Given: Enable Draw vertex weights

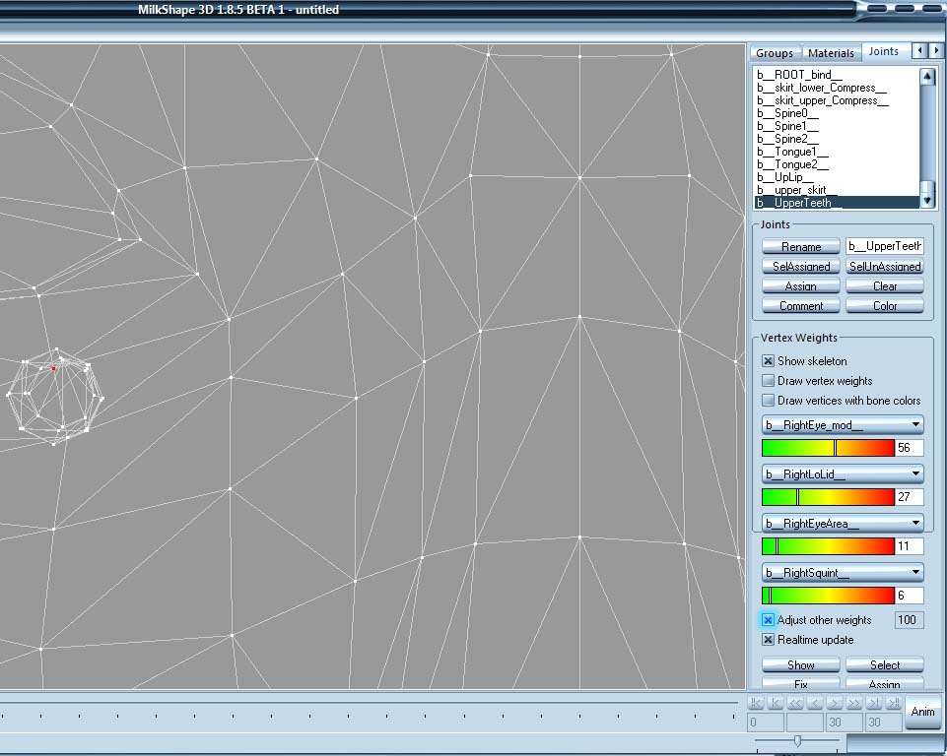Looking at the screenshot, I should pos(768,381).
